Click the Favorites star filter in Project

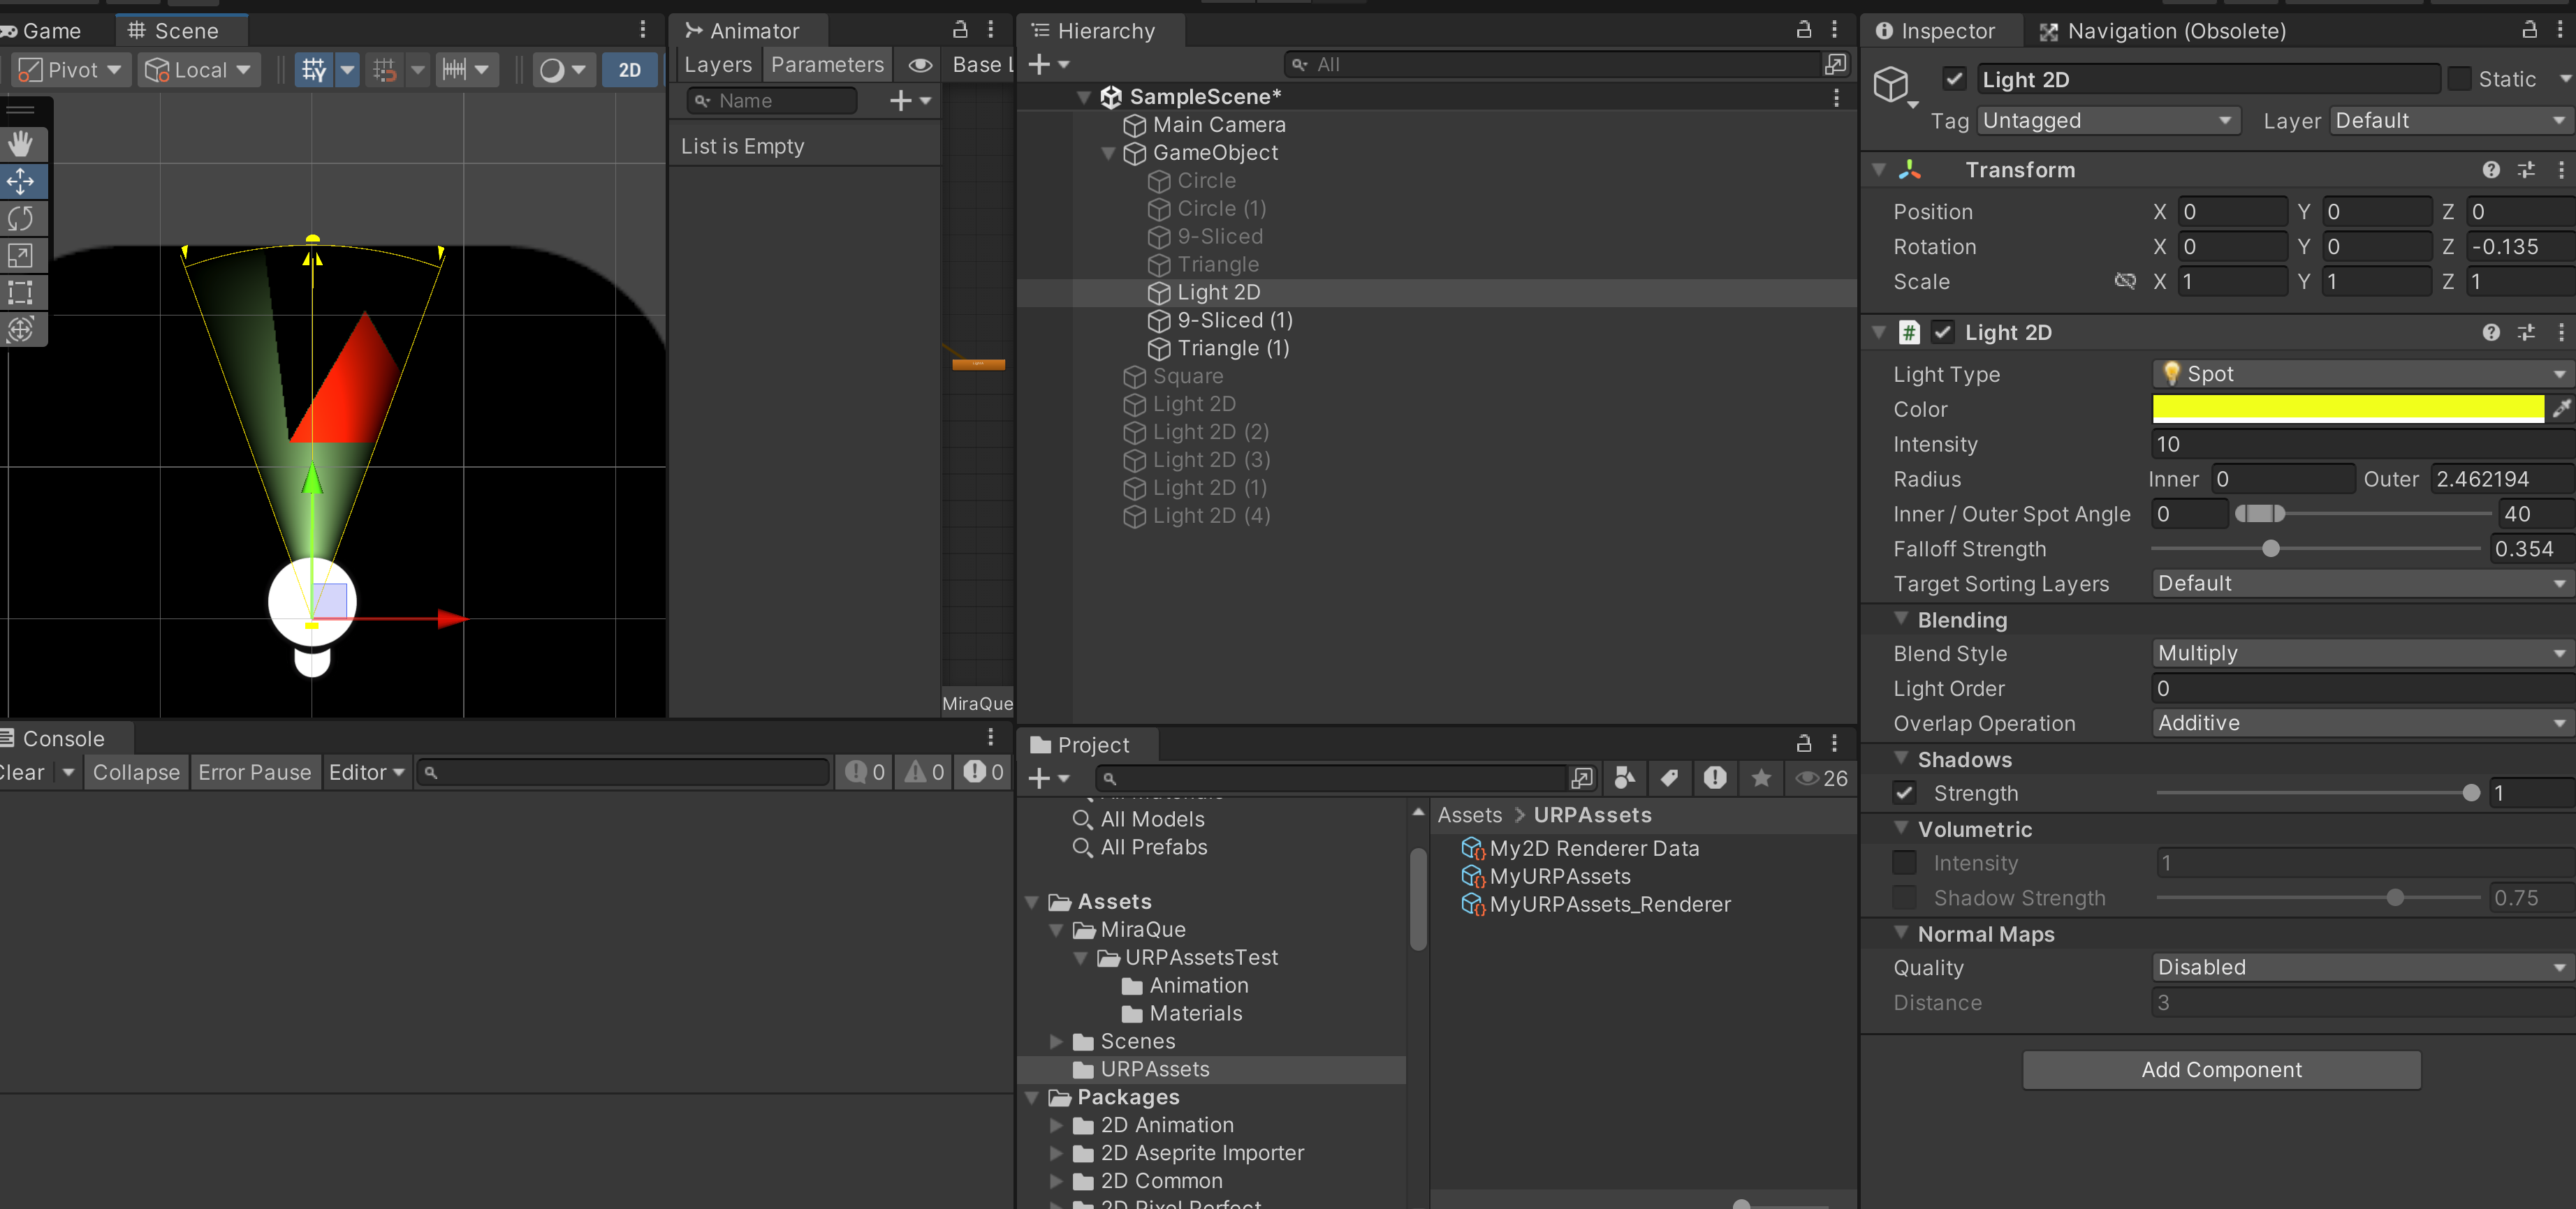tap(1761, 778)
